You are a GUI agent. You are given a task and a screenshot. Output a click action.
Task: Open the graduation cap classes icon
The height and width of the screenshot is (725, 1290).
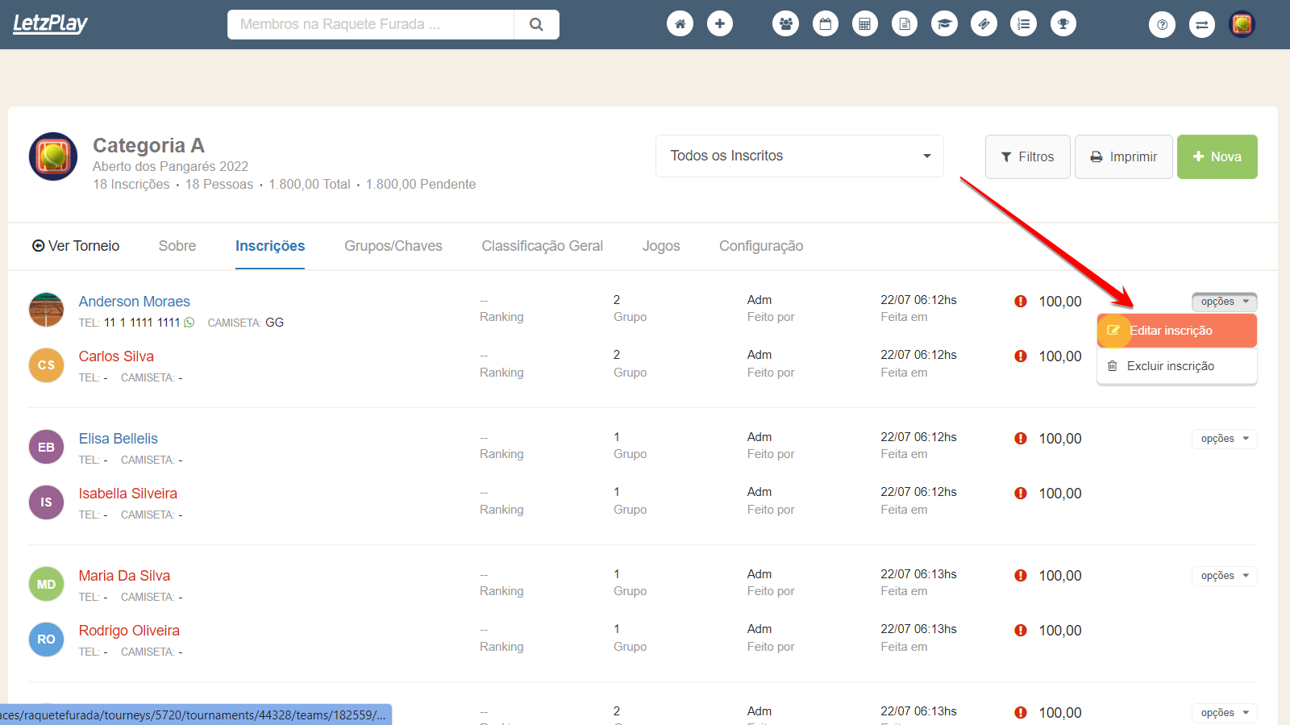944,24
